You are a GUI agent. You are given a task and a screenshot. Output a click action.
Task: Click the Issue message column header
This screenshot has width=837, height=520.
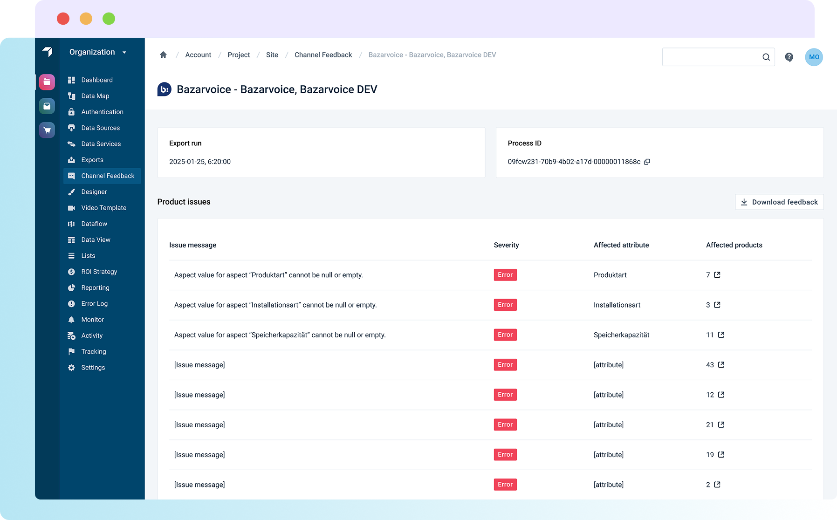(x=192, y=245)
